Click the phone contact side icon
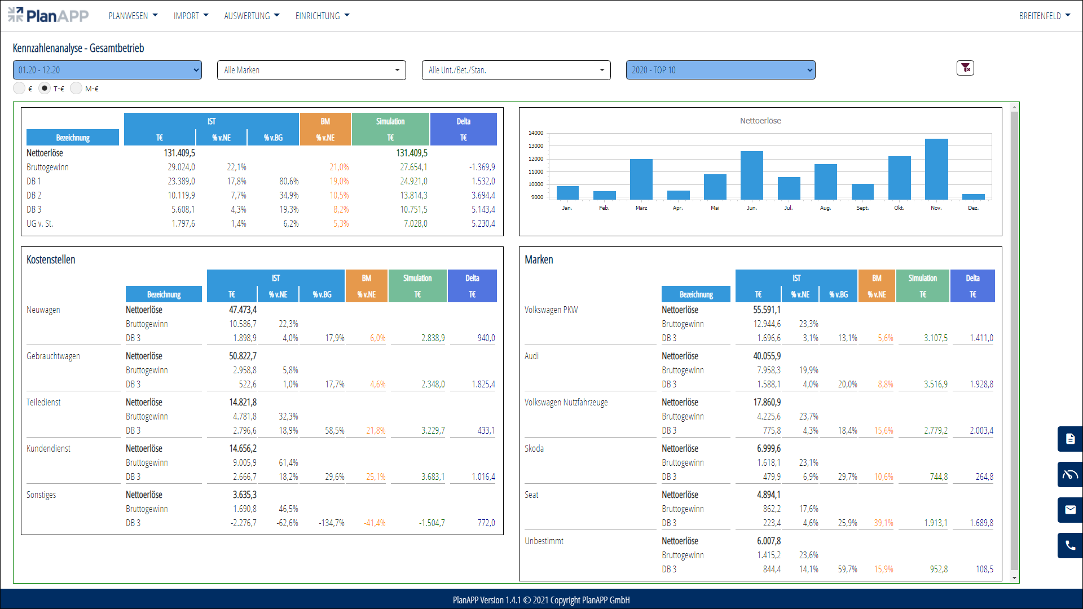The image size is (1083, 609). coord(1070,545)
